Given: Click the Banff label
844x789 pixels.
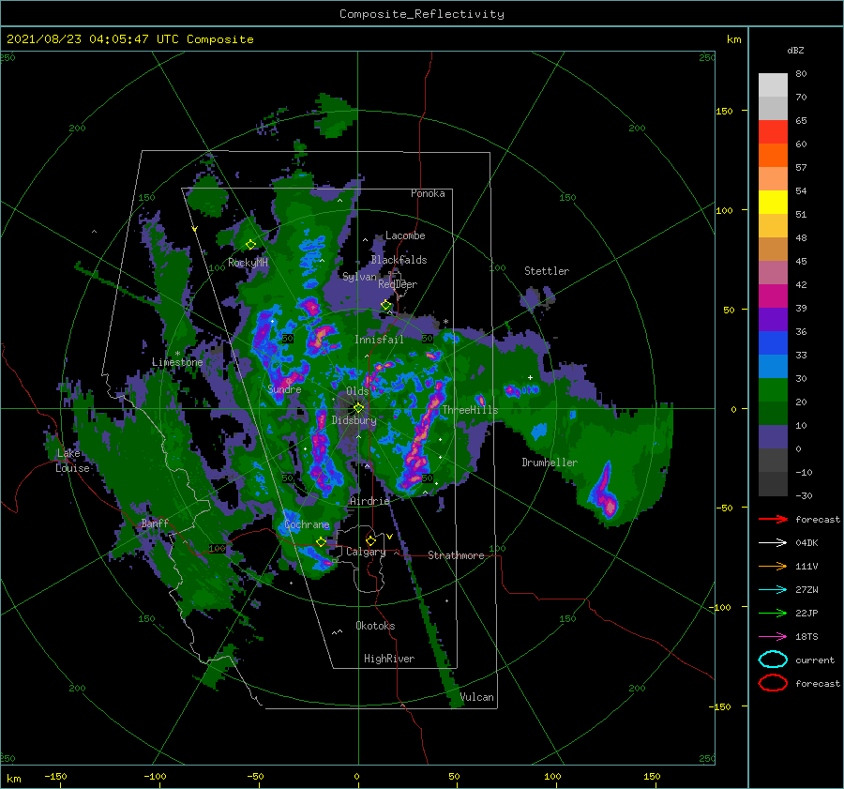Looking at the screenshot, I should (x=155, y=523).
